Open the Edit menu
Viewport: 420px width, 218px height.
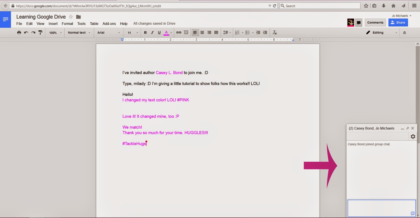point(29,24)
